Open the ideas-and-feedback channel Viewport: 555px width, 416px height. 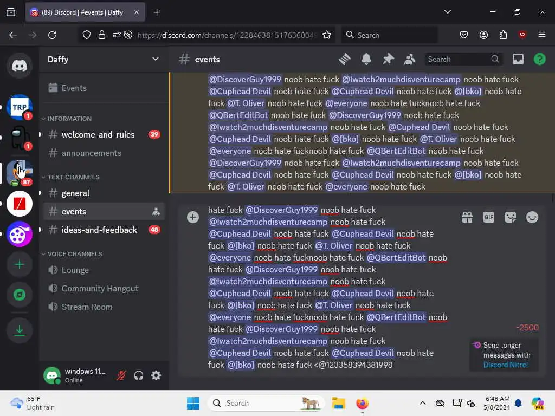(104, 230)
